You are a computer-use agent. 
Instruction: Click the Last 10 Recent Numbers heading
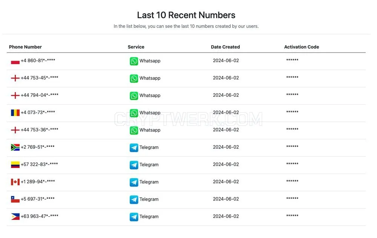pyautogui.click(x=186, y=15)
